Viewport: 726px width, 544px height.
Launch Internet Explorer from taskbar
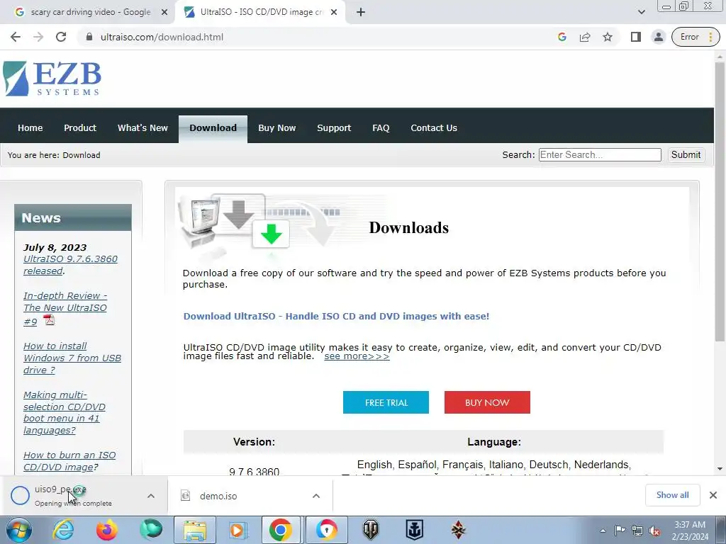pyautogui.click(x=63, y=530)
